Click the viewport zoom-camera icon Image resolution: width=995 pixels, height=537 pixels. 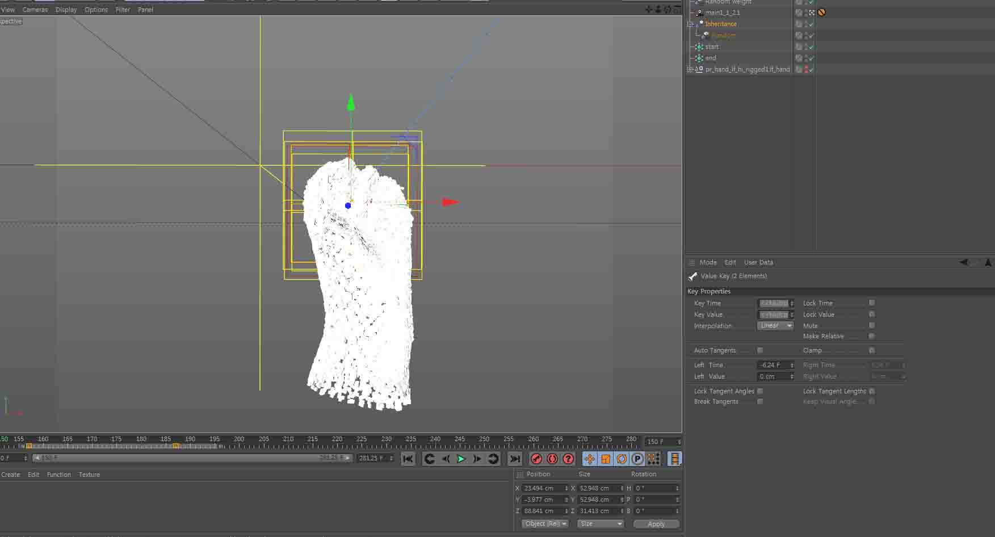658,9
